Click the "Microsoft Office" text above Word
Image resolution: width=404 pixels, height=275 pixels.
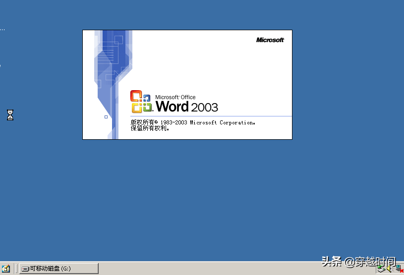[x=175, y=97]
